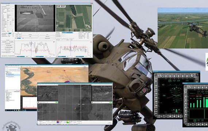Select the helicopter simulator view thumbnail
Image resolution: width=208 pixels, height=131 pixels.
[183, 28]
